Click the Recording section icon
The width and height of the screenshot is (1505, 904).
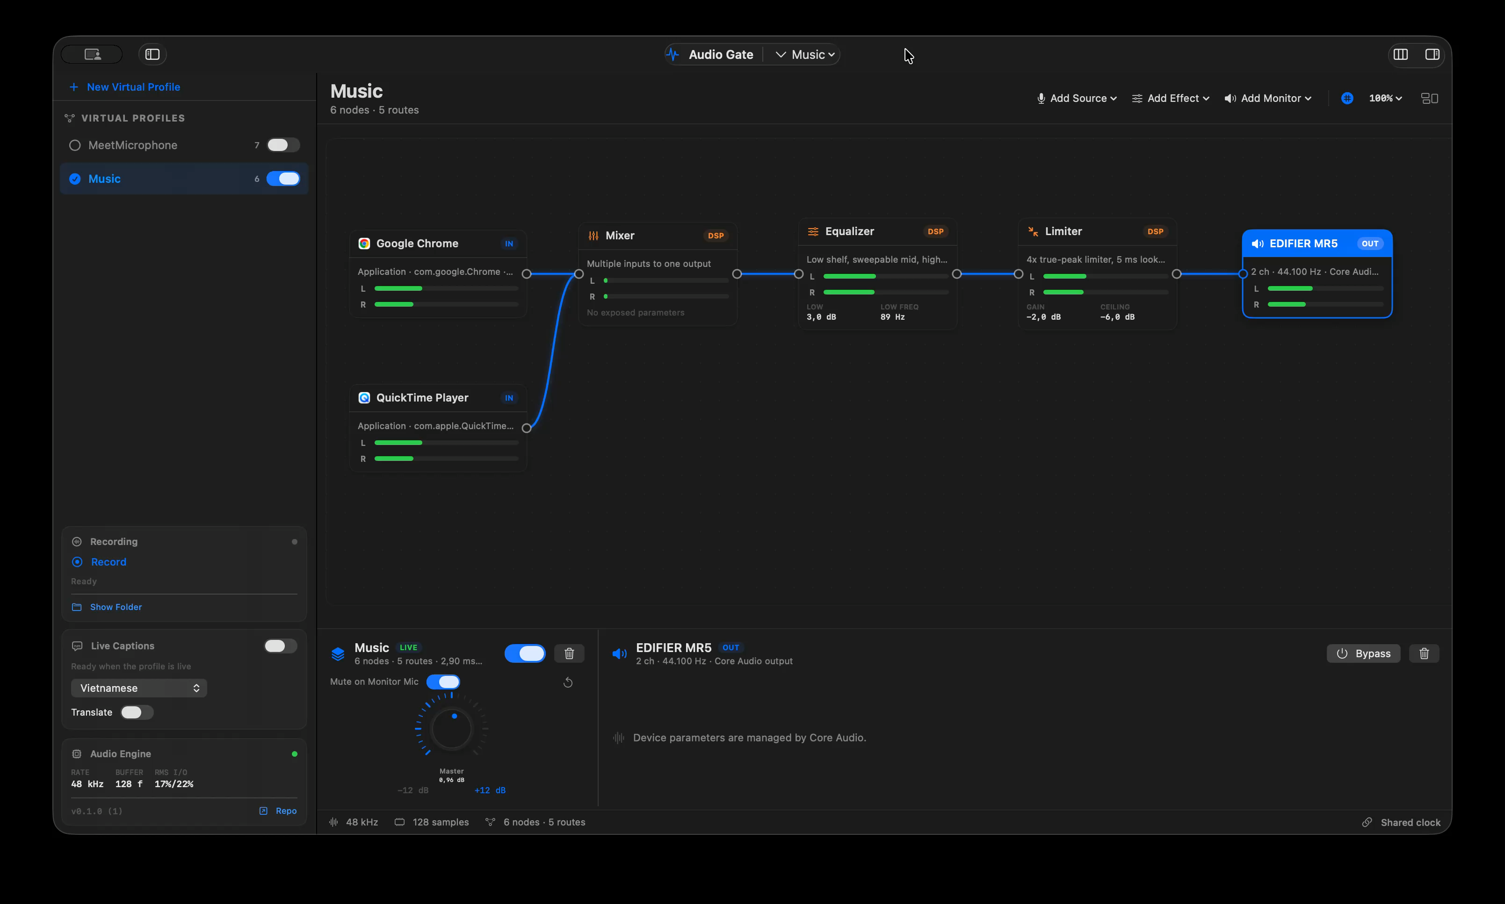tap(77, 542)
